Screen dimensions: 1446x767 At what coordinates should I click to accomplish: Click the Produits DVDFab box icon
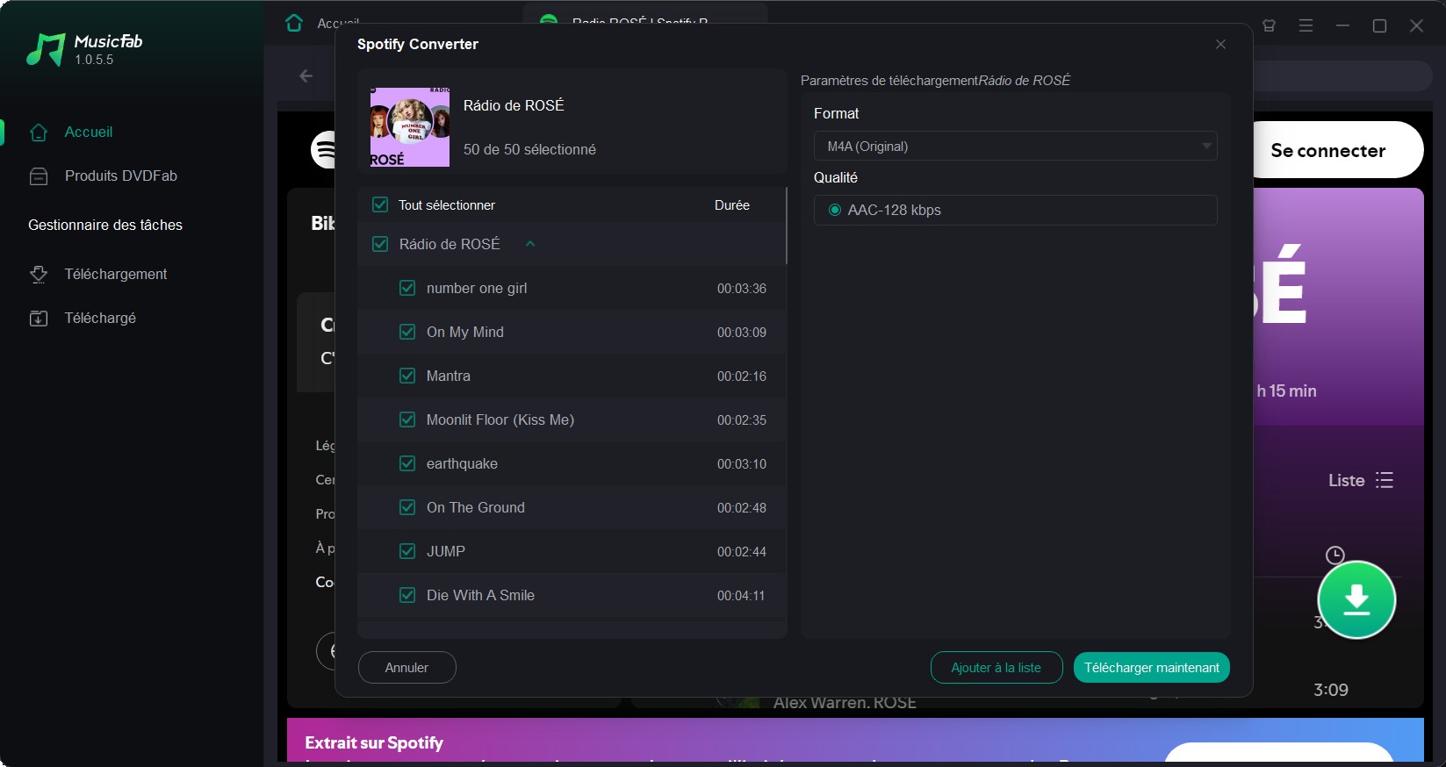click(39, 176)
